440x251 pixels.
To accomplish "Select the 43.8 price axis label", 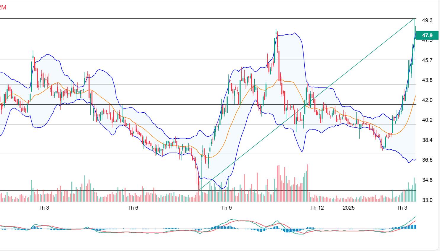I will click(x=427, y=80).
